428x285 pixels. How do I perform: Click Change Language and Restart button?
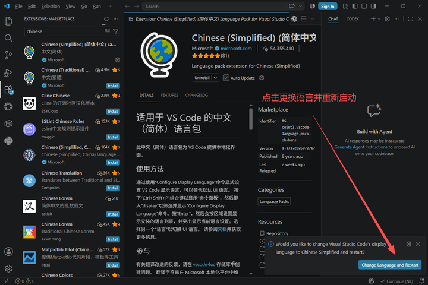(390, 265)
